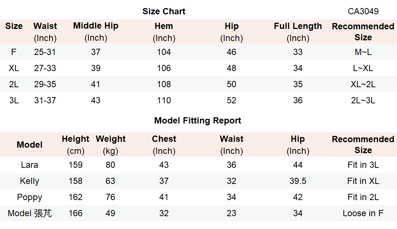The image size is (397, 229).
Task: Click waist value 25-31
Action: coord(45,52)
